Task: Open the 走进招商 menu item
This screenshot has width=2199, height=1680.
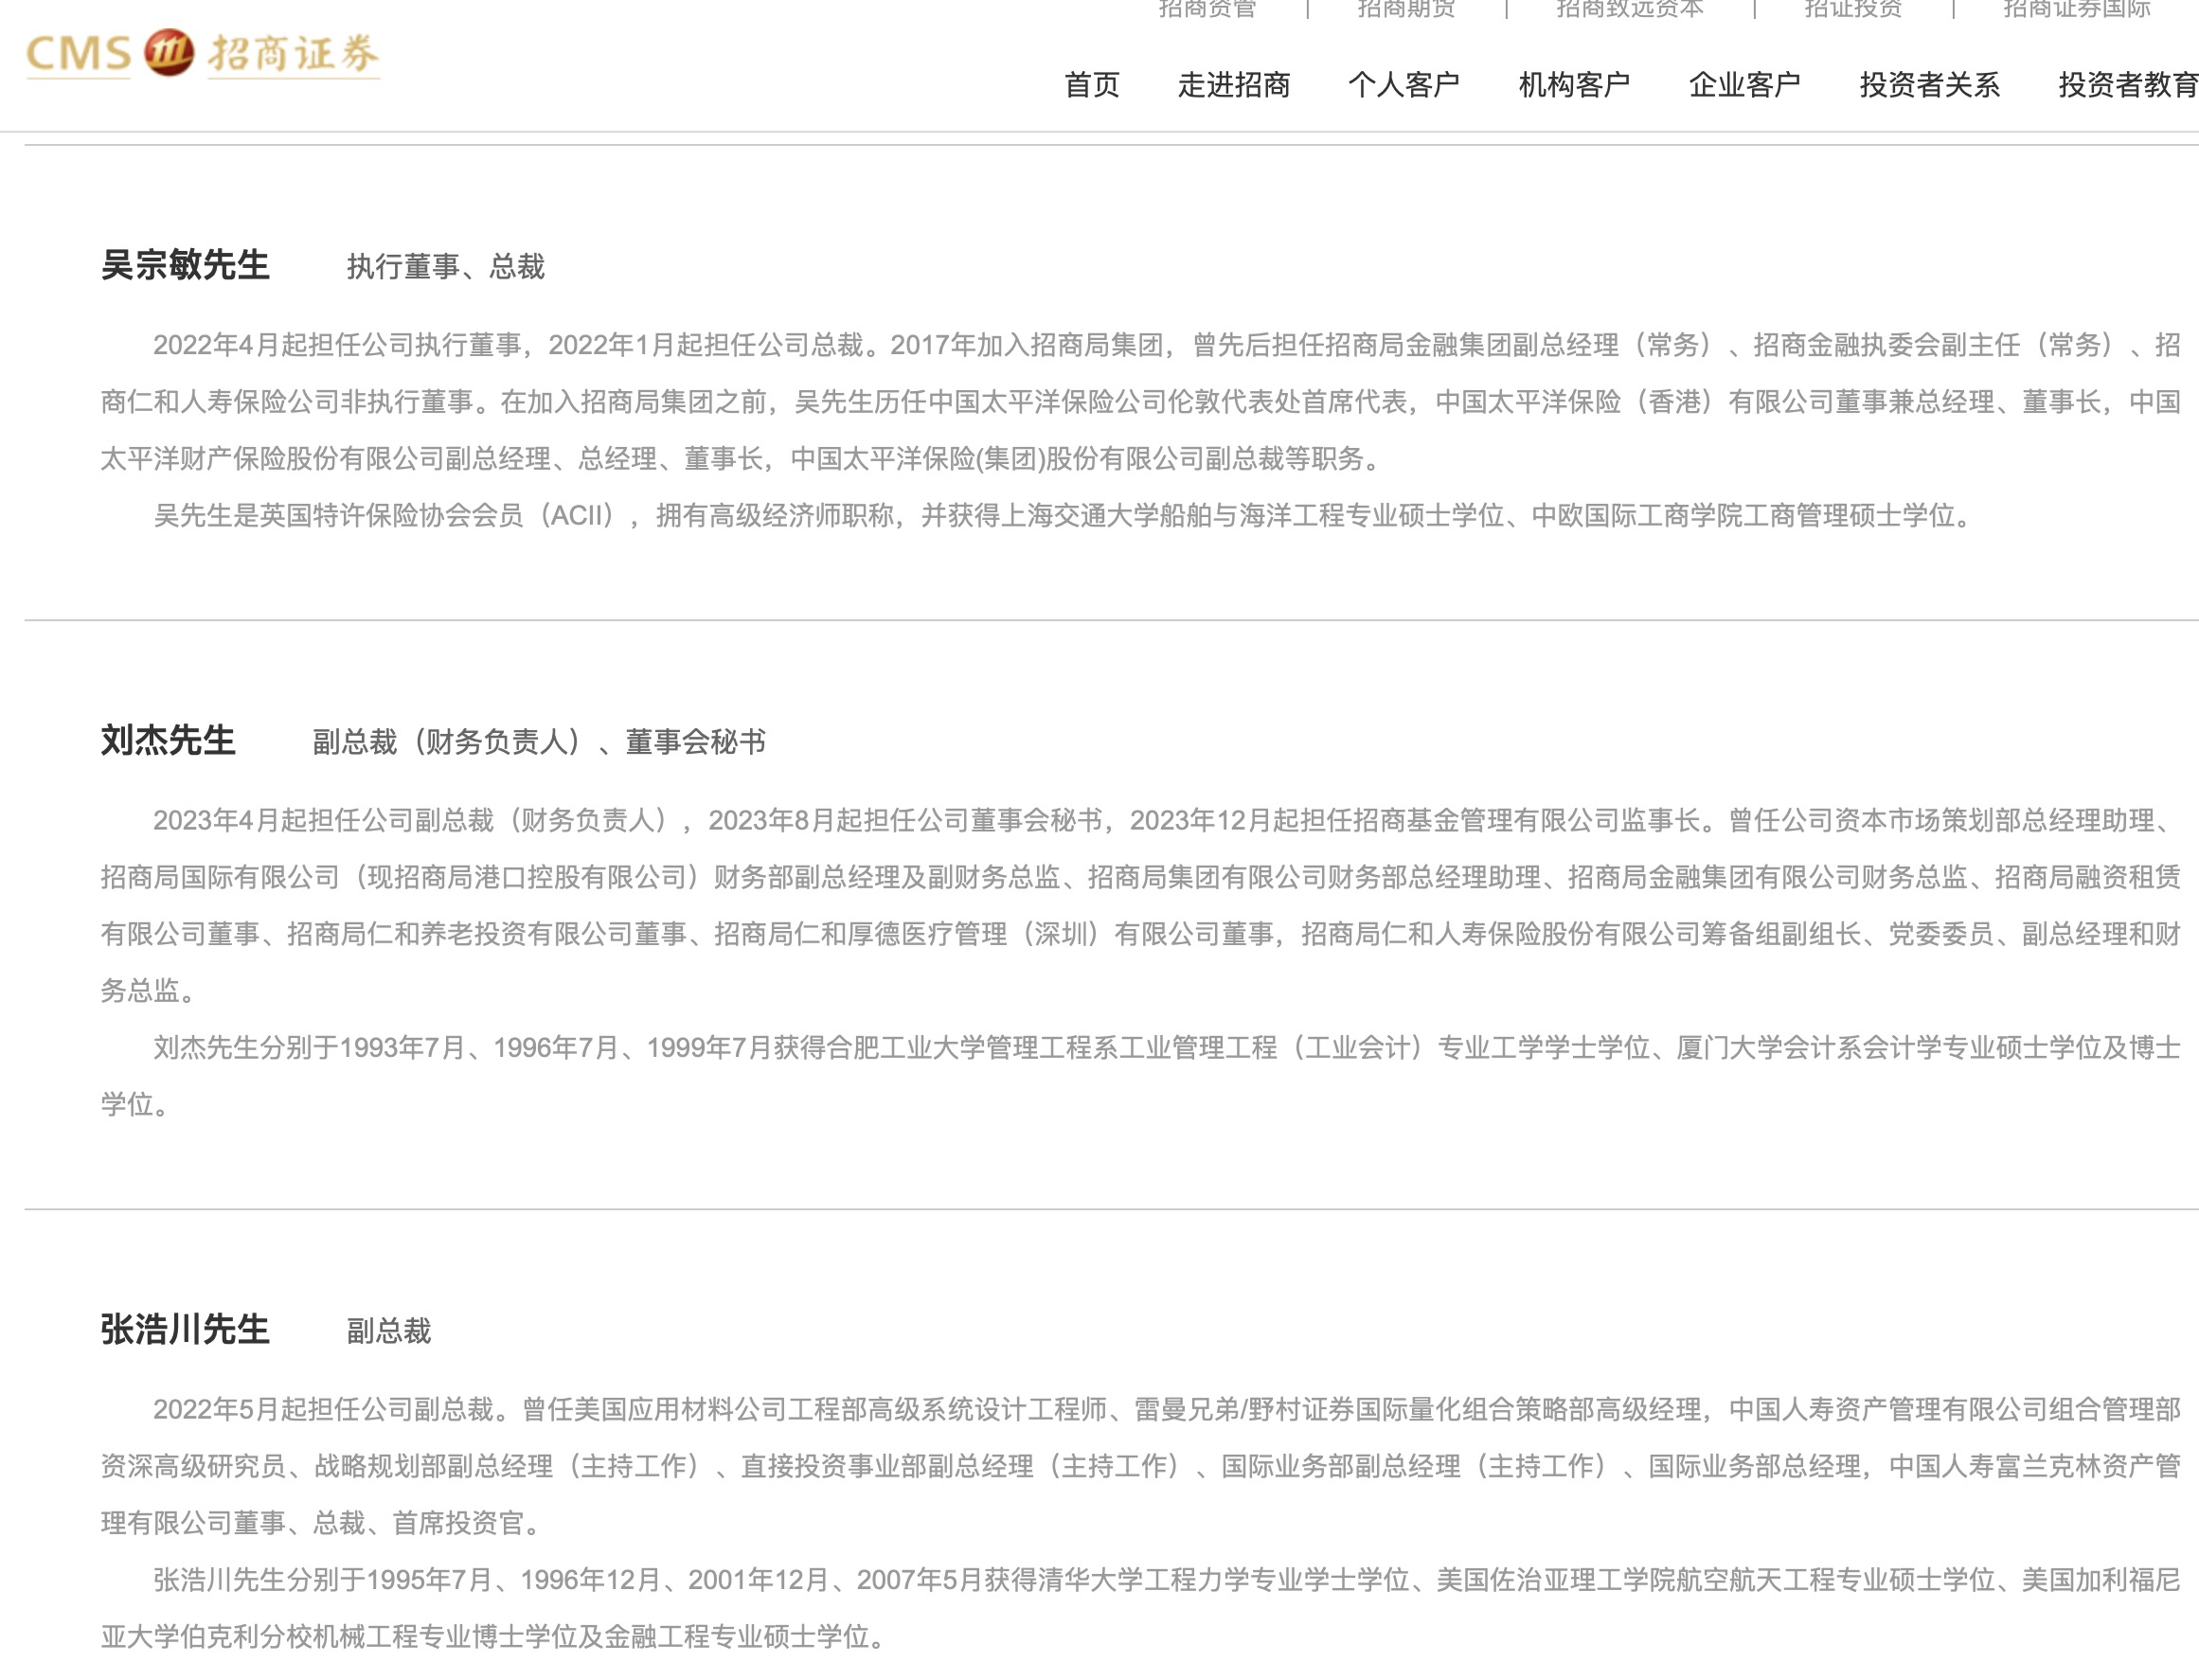Action: click(x=1233, y=85)
